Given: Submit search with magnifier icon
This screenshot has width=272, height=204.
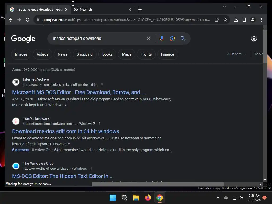Looking at the screenshot, I should pos(183,39).
